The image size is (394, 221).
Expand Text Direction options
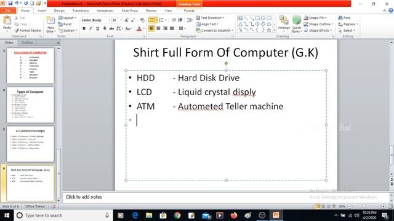210,18
